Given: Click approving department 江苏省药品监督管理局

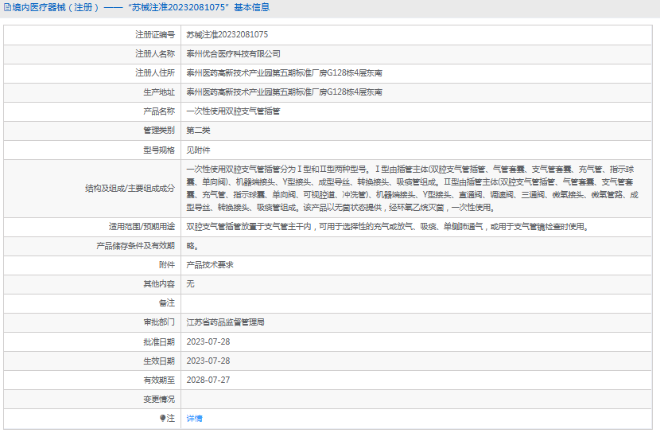Looking at the screenshot, I should 225,322.
